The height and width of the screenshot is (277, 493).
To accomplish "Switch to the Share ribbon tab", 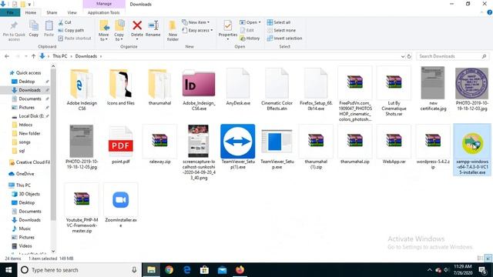I will pos(52,12).
